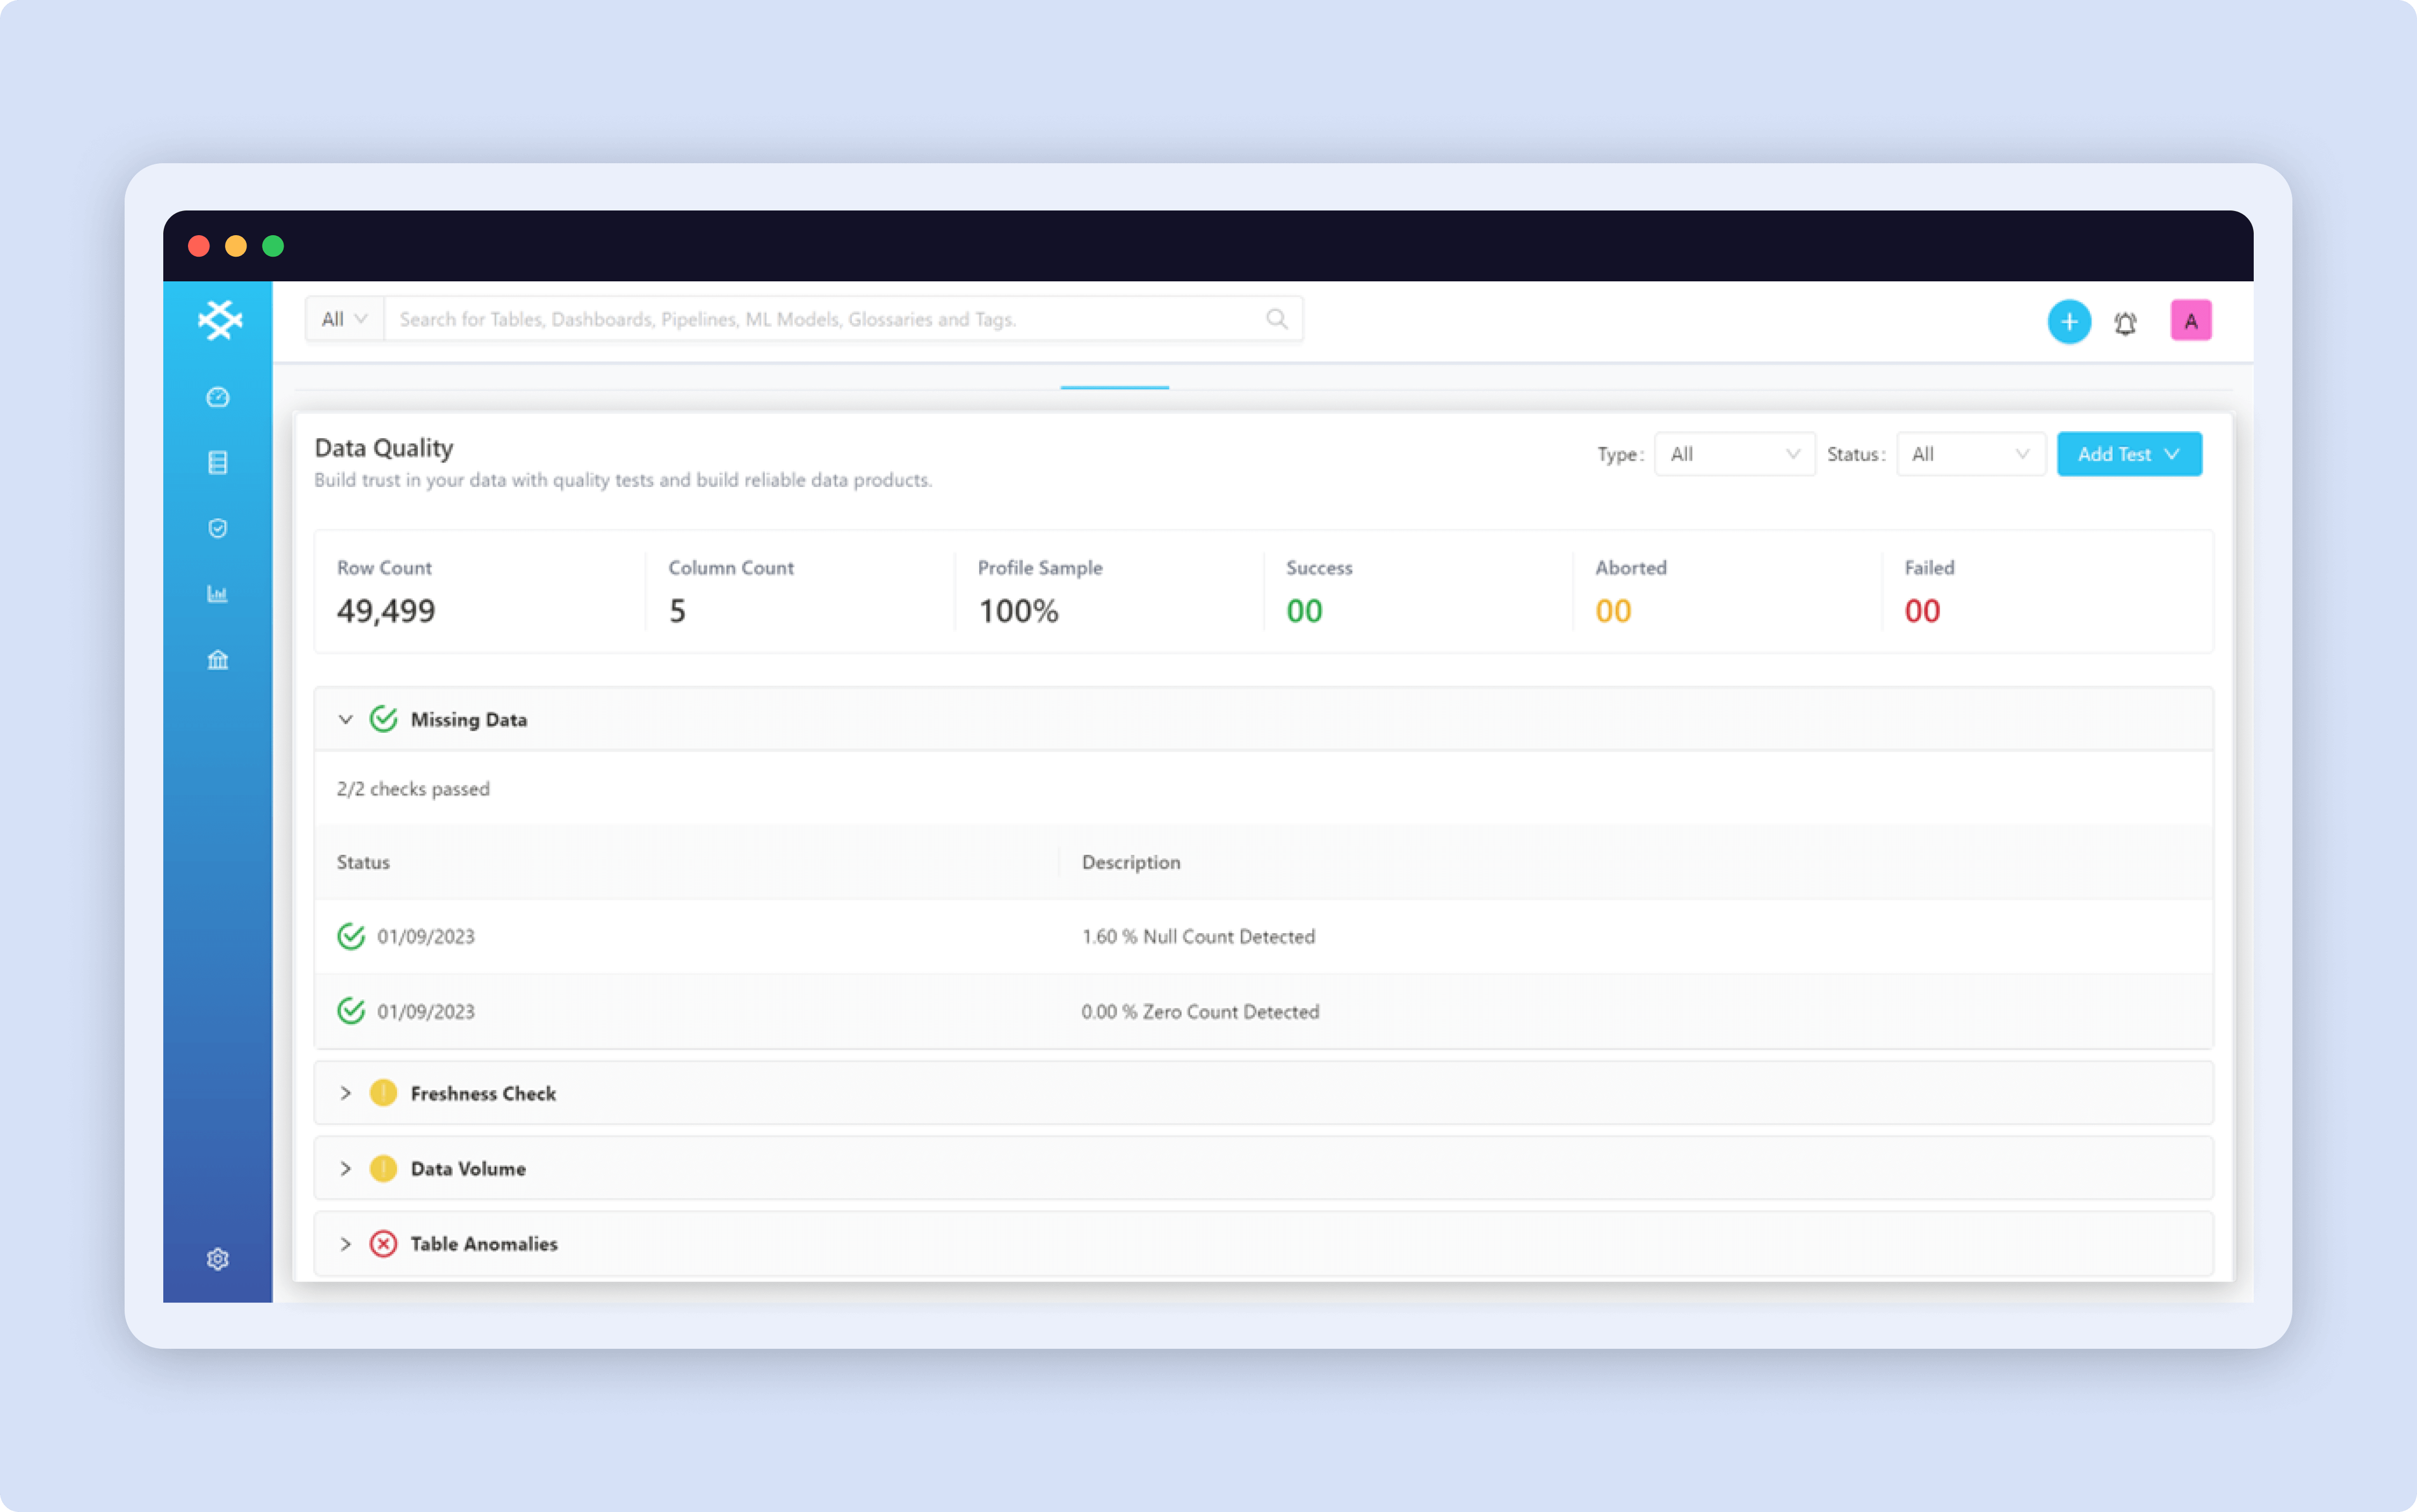The width and height of the screenshot is (2417, 1512).
Task: Click the snowflake logo in the sidebar
Action: click(x=220, y=320)
